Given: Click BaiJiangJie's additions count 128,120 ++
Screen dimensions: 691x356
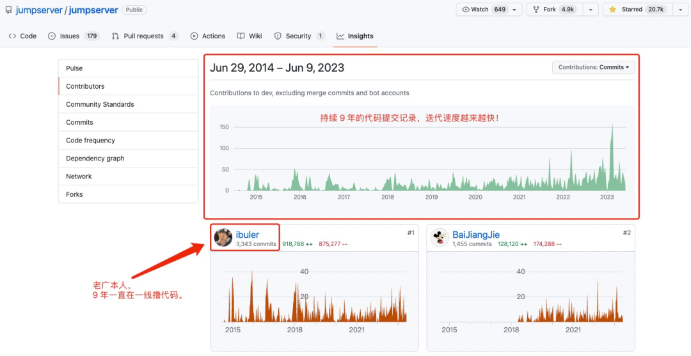Looking at the screenshot, I should [x=512, y=244].
